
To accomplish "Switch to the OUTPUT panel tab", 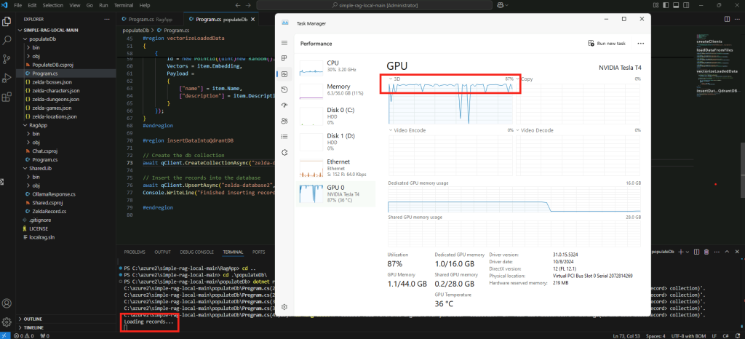I will [162, 252].
